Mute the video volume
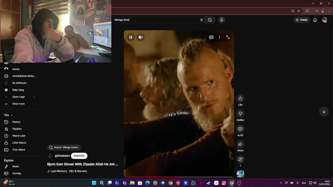Image resolution: width=333 pixels, height=187 pixels. click(x=140, y=37)
